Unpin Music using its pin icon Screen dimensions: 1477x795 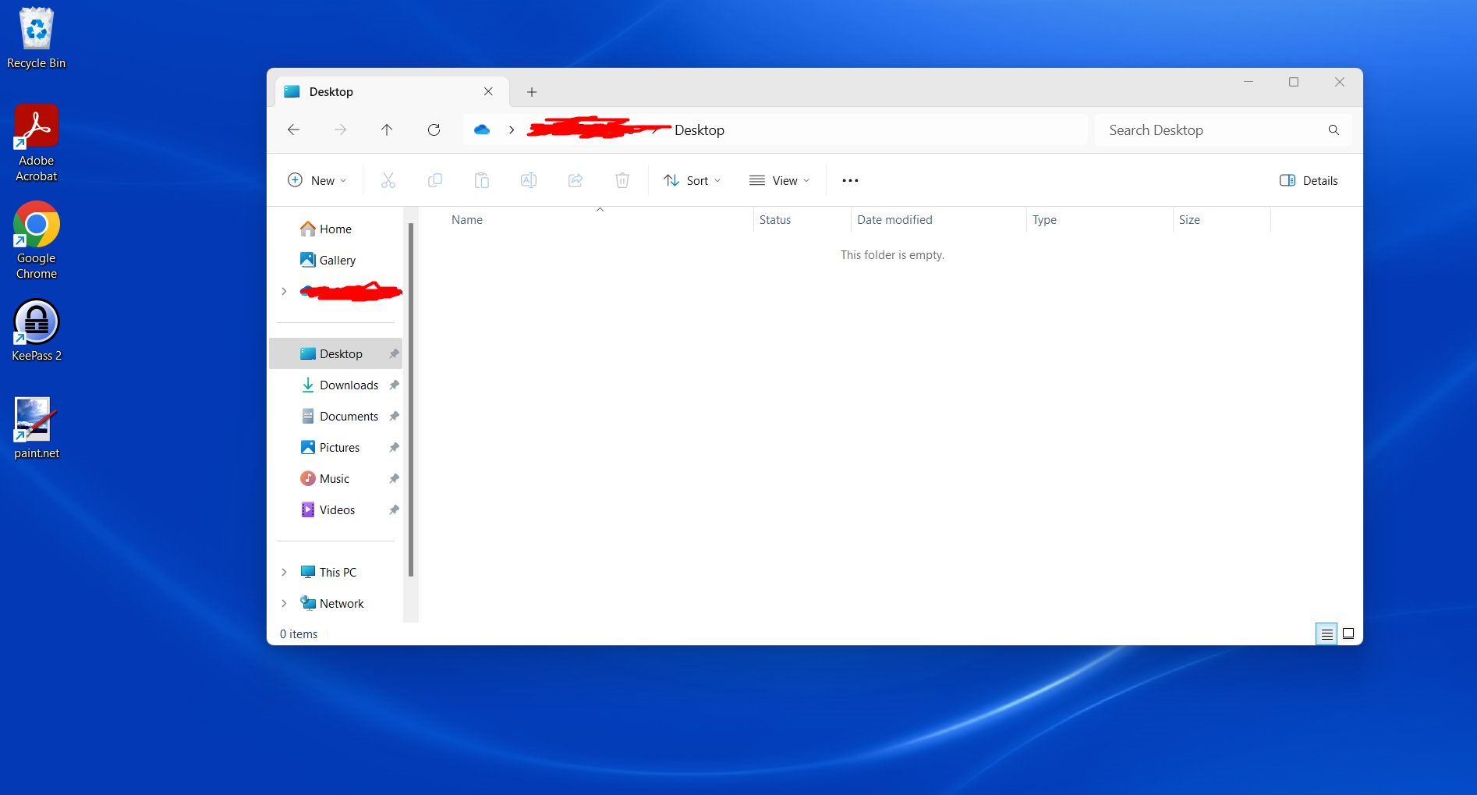coord(394,478)
